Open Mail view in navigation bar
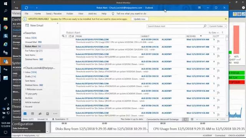The width and height of the screenshot is (246, 138). click(25, 113)
